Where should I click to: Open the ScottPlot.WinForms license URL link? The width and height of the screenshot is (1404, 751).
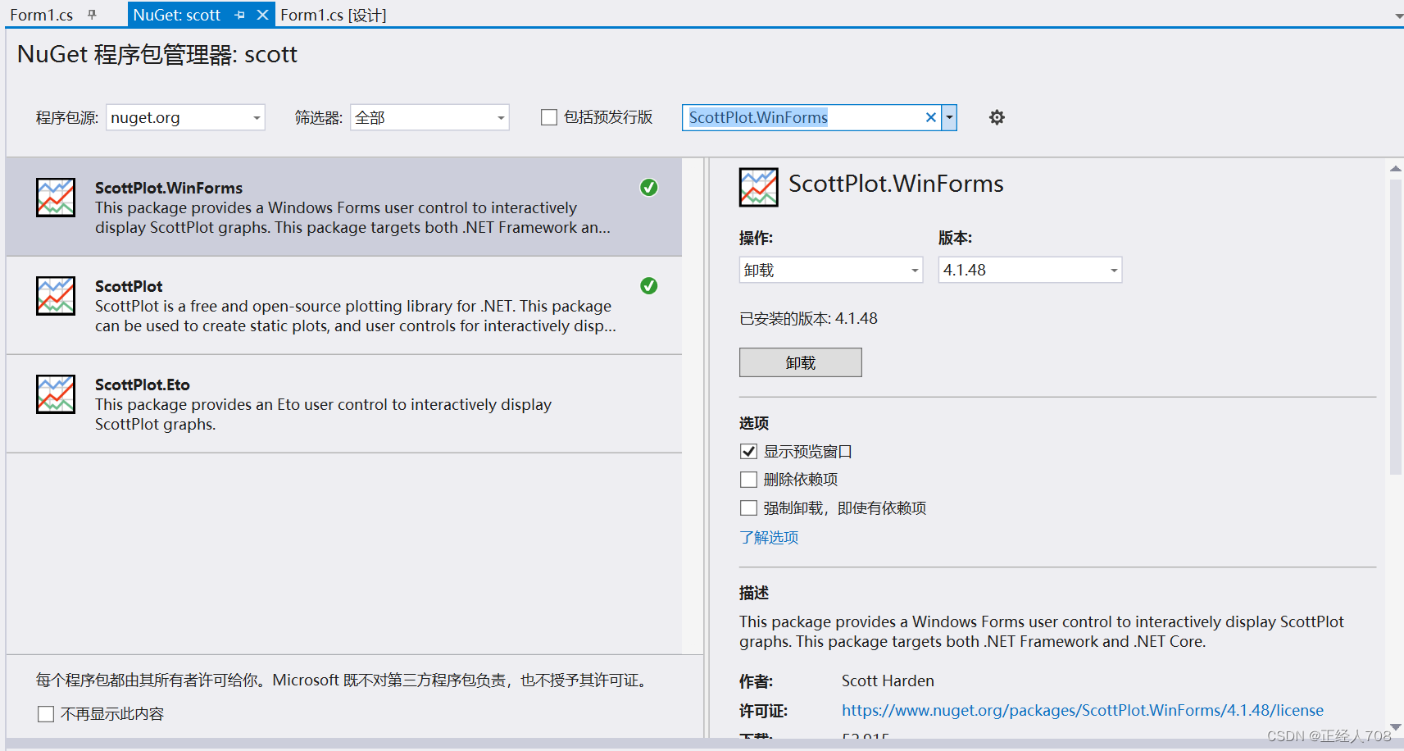point(1083,710)
